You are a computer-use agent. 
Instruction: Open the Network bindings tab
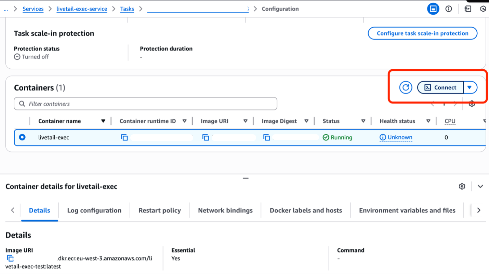pyautogui.click(x=225, y=210)
